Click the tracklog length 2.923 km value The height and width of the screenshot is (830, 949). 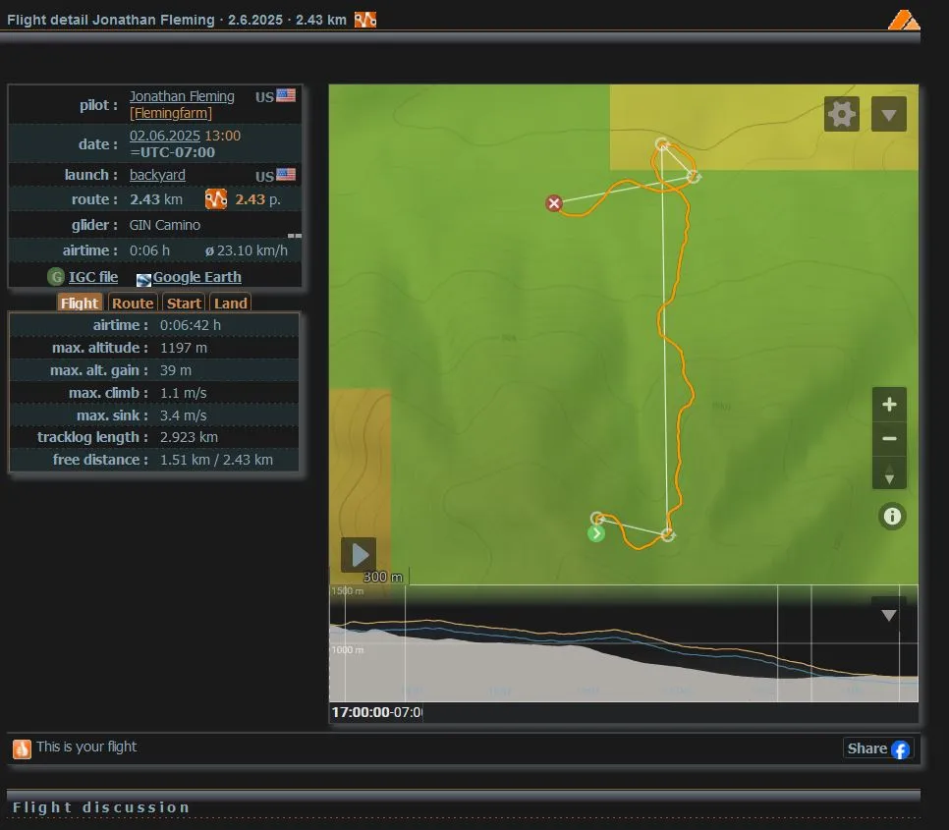(x=189, y=437)
